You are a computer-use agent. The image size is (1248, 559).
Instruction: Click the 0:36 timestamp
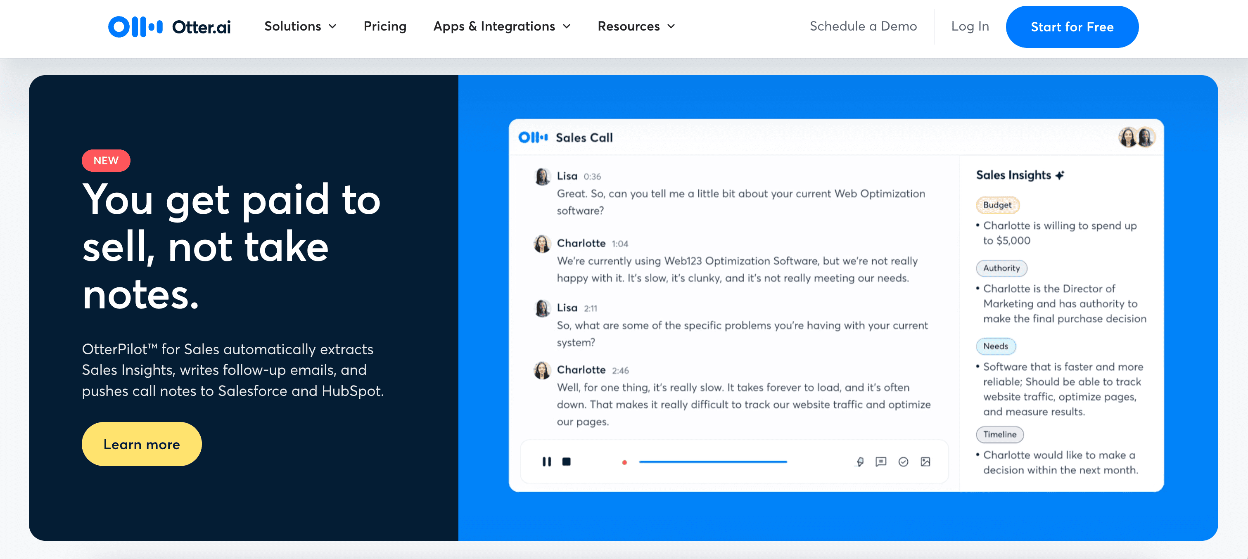pos(592,177)
